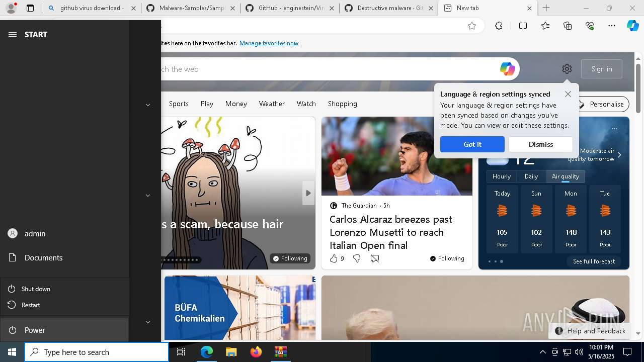Click the Got it button
This screenshot has height=362, width=644.
(x=472, y=144)
